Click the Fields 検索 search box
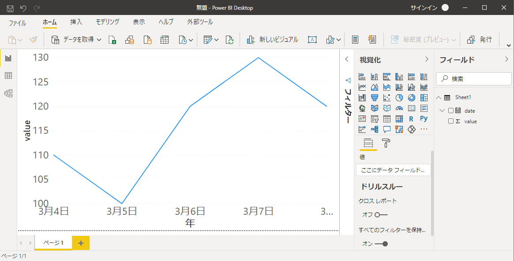The height and width of the screenshot is (261, 514). click(474, 79)
